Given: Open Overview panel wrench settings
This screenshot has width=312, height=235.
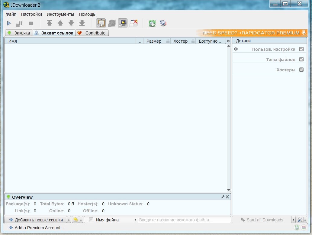Looking at the screenshot, I should pyautogui.click(x=223, y=197).
